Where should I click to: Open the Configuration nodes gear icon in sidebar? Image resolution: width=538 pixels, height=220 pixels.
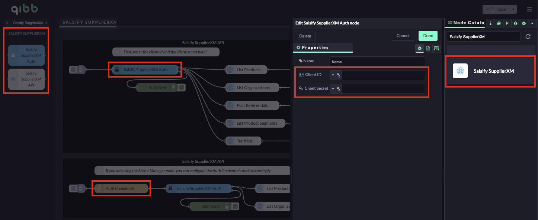pos(524,23)
